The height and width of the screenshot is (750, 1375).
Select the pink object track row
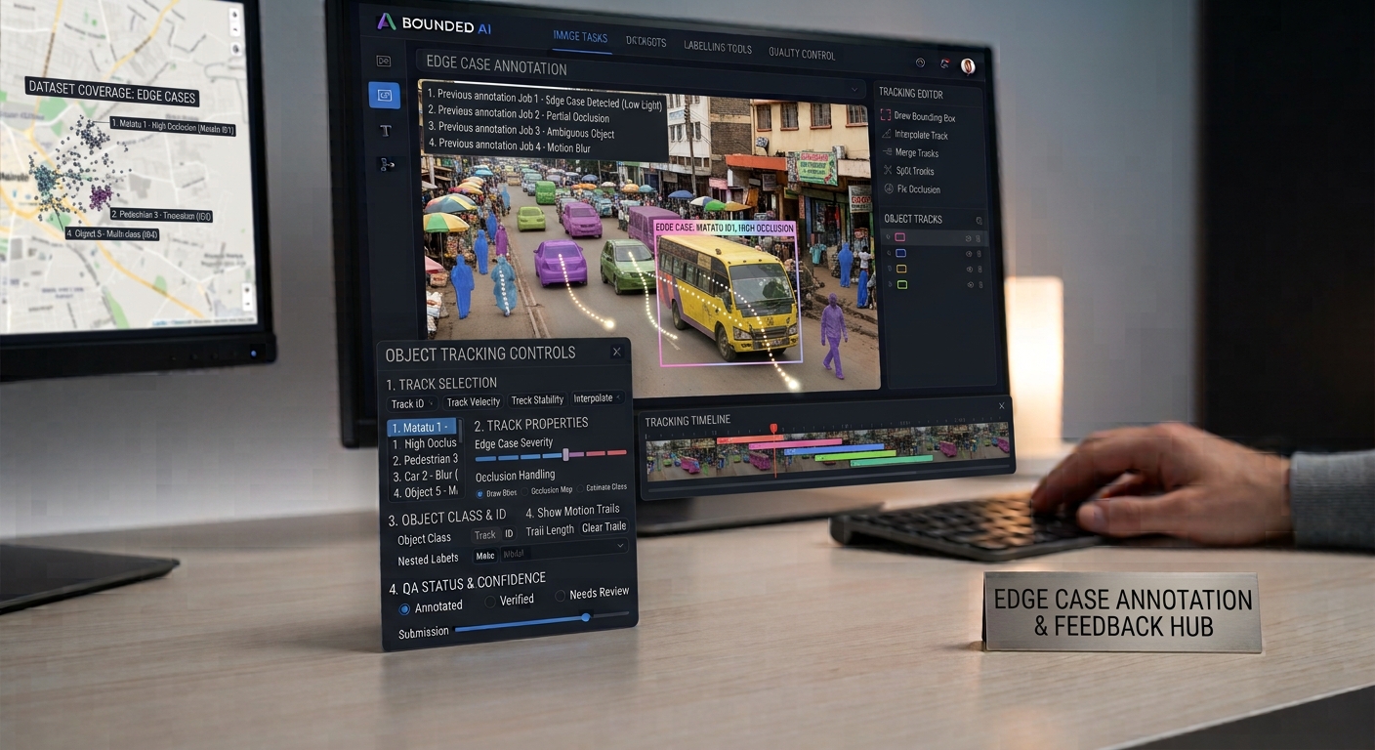936,237
